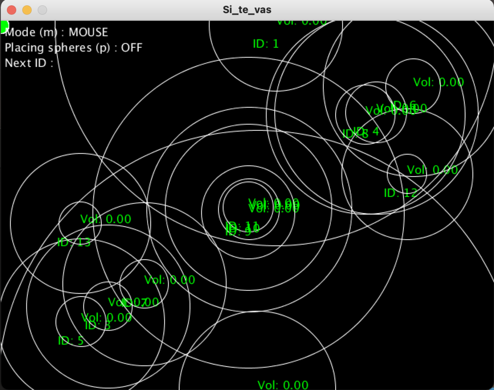The width and height of the screenshot is (494, 390).
Task: Click the Vol: 0.00 label above ID: 13
Action: click(x=106, y=219)
